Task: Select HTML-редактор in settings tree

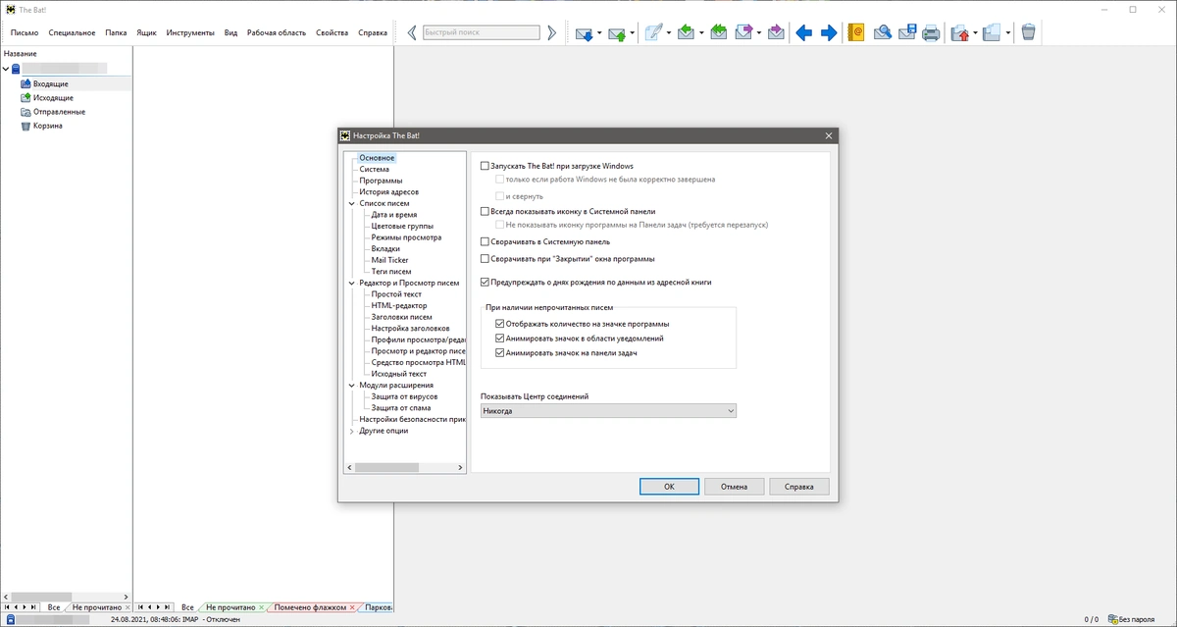Action: point(399,306)
